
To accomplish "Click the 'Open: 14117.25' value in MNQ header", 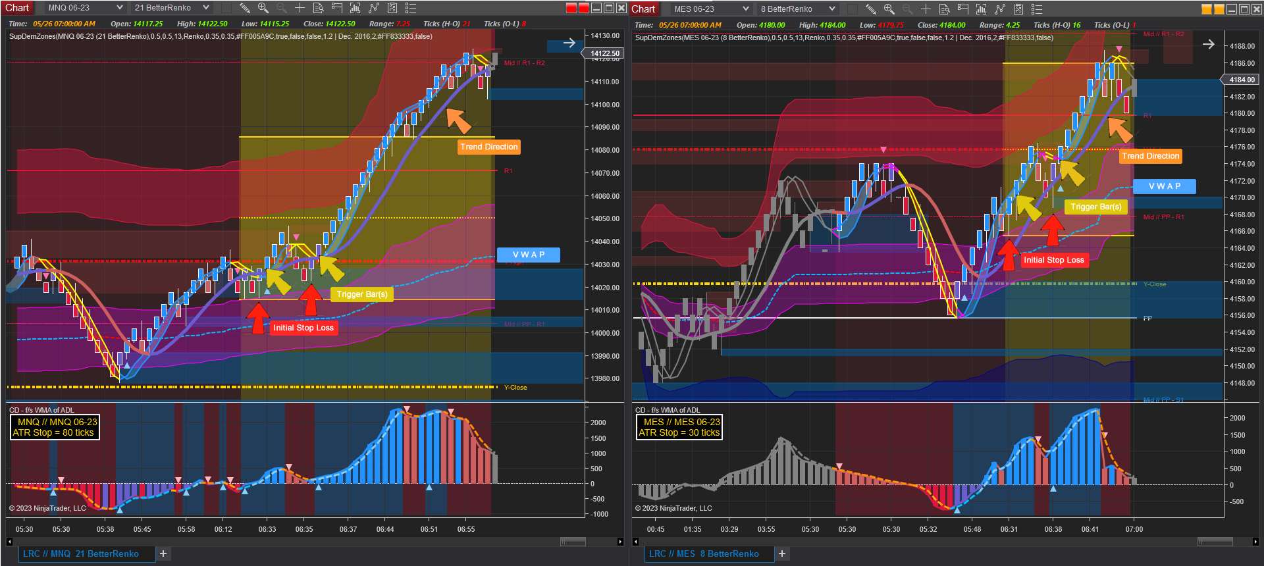I will (x=137, y=24).
